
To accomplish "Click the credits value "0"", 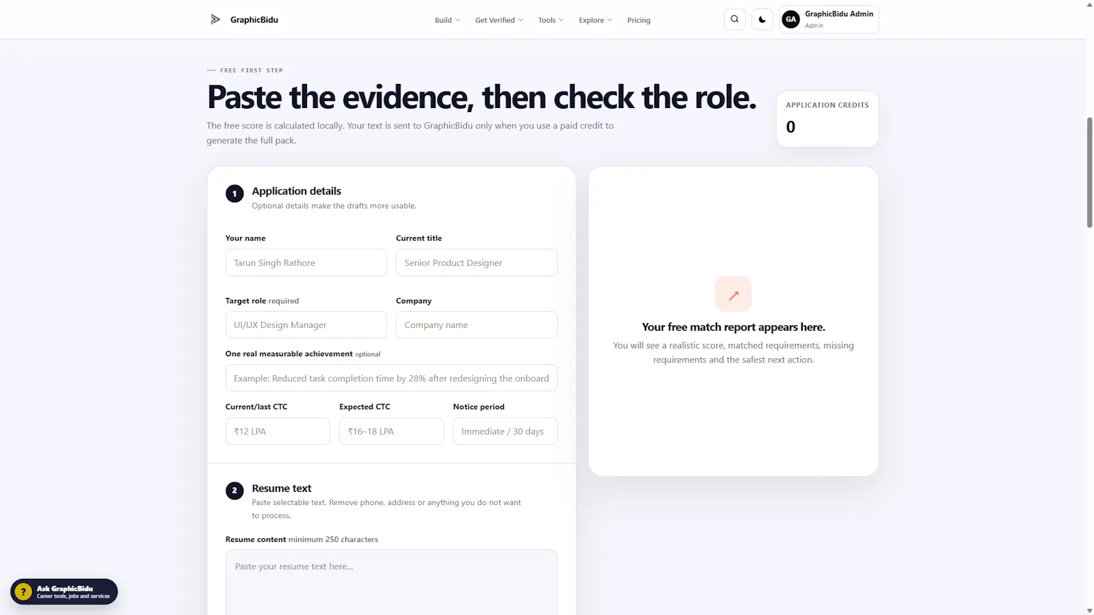I will tap(790, 127).
